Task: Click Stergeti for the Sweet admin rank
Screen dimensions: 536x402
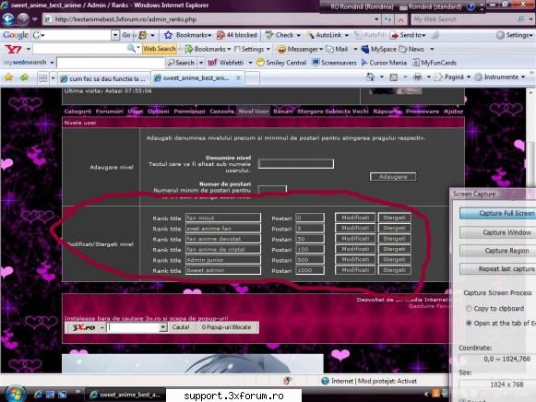Action: (394, 270)
